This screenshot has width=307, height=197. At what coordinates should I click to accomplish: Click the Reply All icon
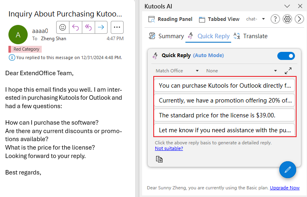click(88, 27)
